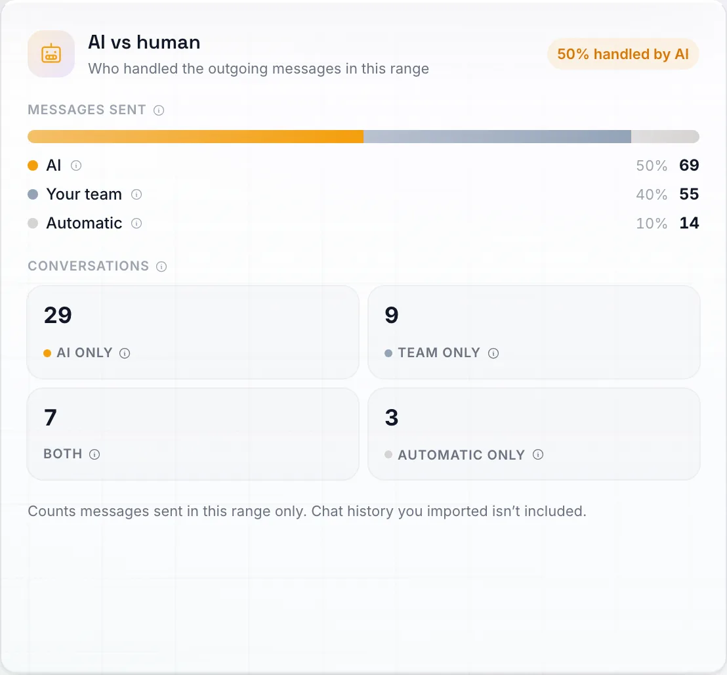Screen dimensions: 727x675
Task: Click the MESSAGES SENT heading
Action: 87,110
